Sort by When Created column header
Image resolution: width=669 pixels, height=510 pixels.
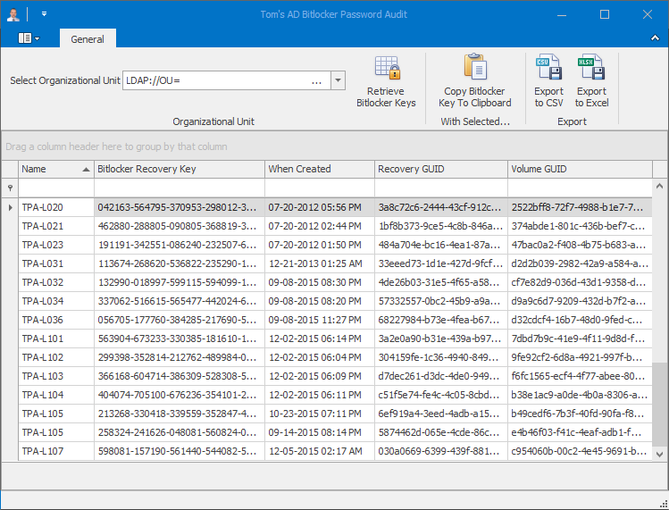point(319,169)
